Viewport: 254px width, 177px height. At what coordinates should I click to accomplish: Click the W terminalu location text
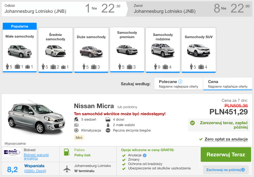[x=84, y=171]
